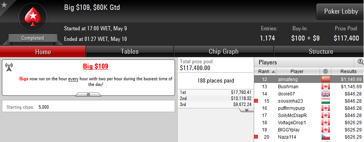364x142 pixels.
Task: Open the Chip Graph tab
Action: tap(223, 51)
